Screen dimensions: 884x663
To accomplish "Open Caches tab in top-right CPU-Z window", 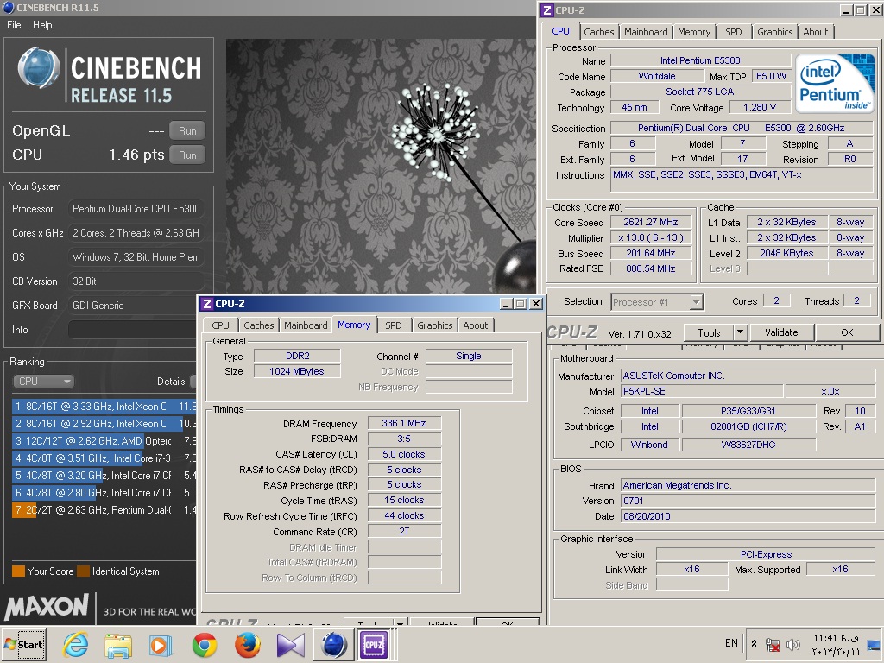I will tap(599, 32).
